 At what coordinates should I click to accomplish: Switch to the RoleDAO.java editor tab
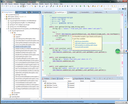tap(72, 13)
